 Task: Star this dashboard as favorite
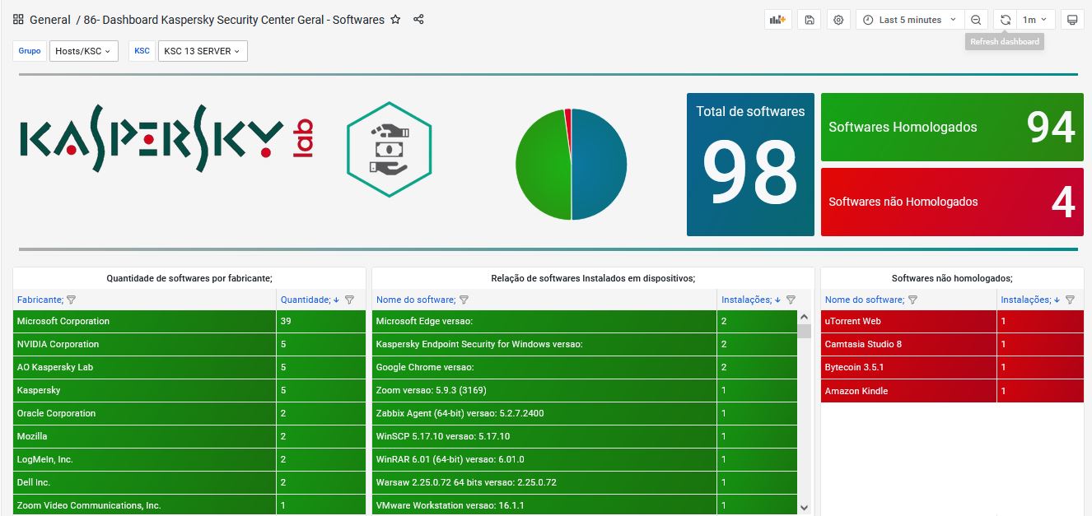point(395,19)
